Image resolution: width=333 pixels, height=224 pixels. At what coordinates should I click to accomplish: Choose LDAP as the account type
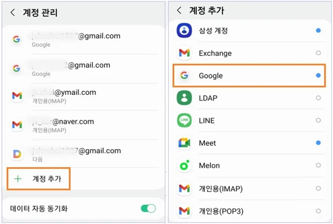click(x=208, y=98)
